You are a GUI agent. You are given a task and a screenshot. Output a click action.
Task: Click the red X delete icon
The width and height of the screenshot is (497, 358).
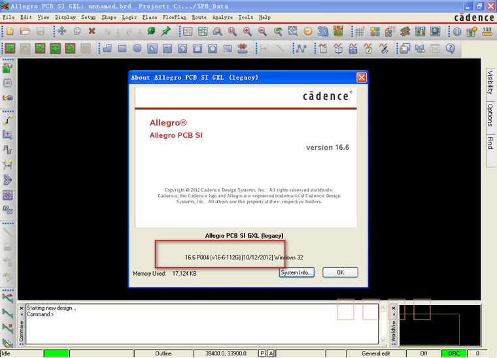(x=92, y=31)
